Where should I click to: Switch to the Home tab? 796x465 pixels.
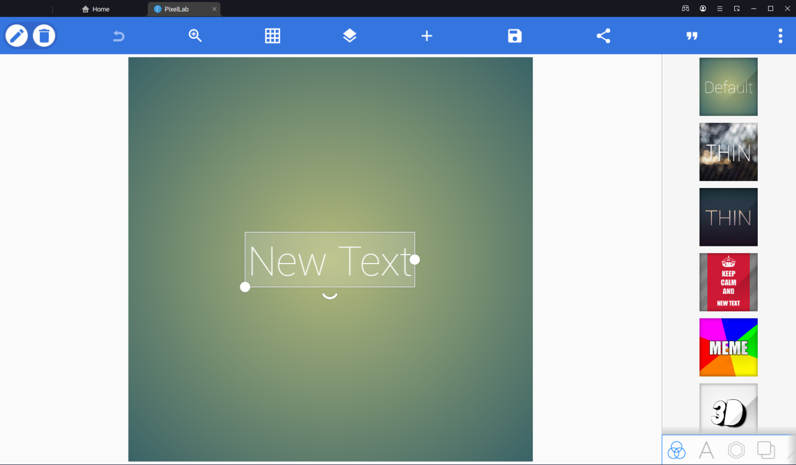click(x=95, y=9)
